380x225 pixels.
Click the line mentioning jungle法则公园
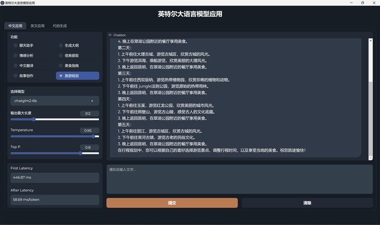(163, 86)
